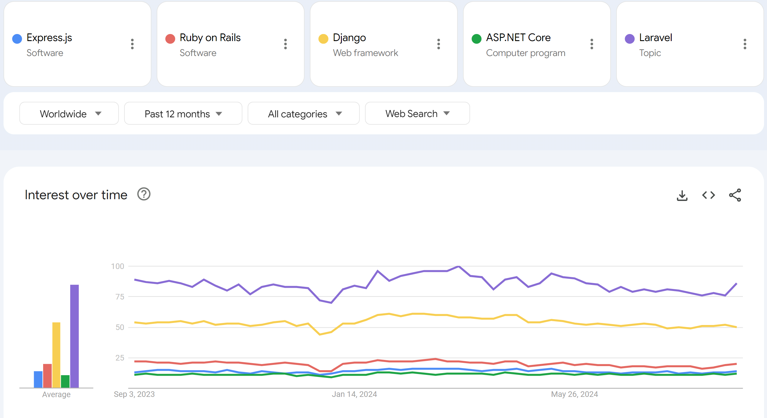
Task: Click the red Ruby on Rails average bar
Action: coord(47,376)
